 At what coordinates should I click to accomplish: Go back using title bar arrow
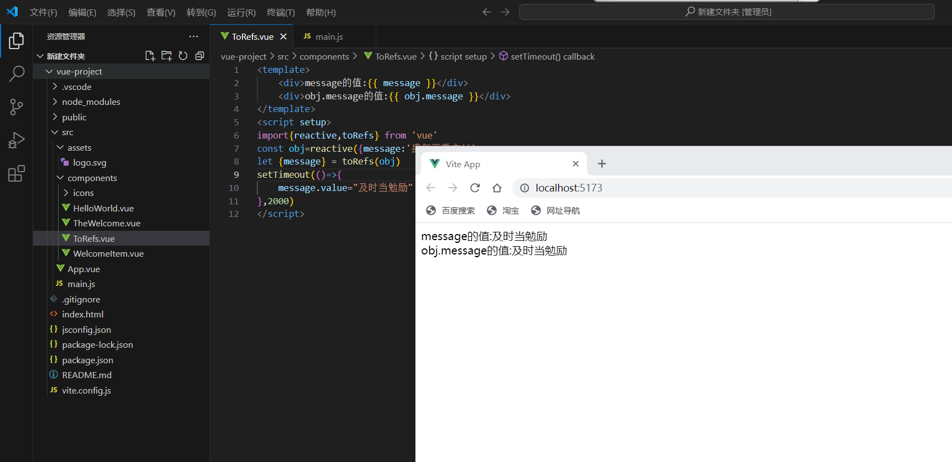click(487, 12)
